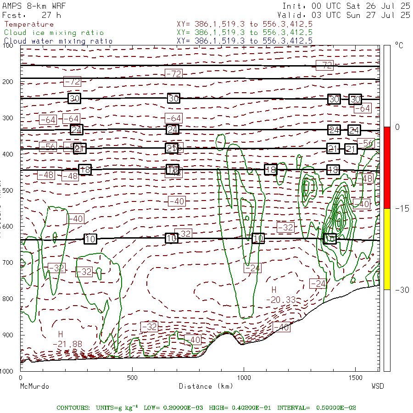Click the "McMurdo" station label
The height and width of the screenshot is (413, 413).
click(34, 386)
